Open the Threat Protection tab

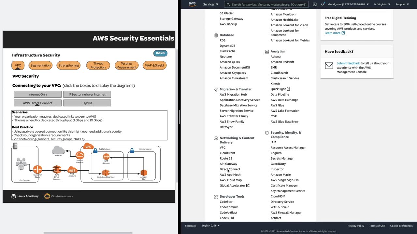pos(98,65)
